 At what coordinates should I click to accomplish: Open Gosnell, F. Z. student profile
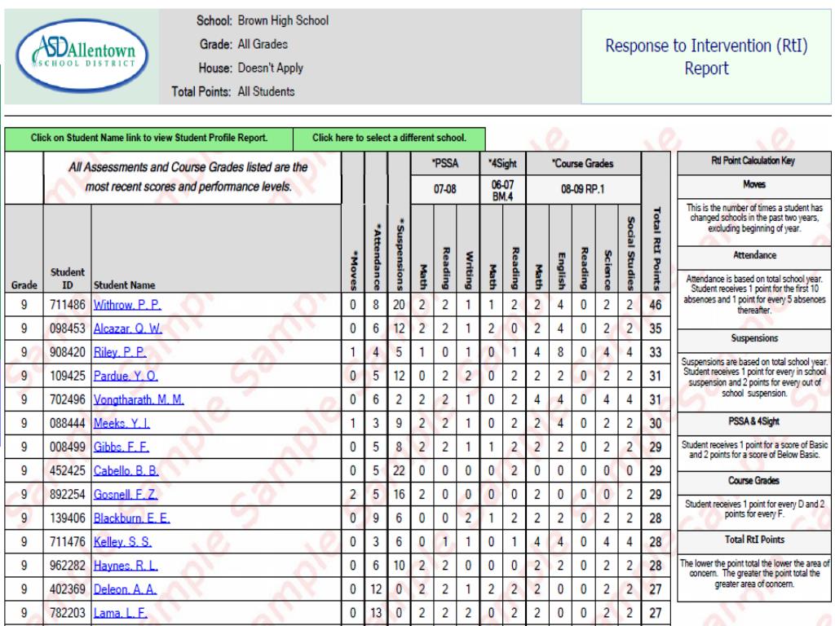(126, 495)
